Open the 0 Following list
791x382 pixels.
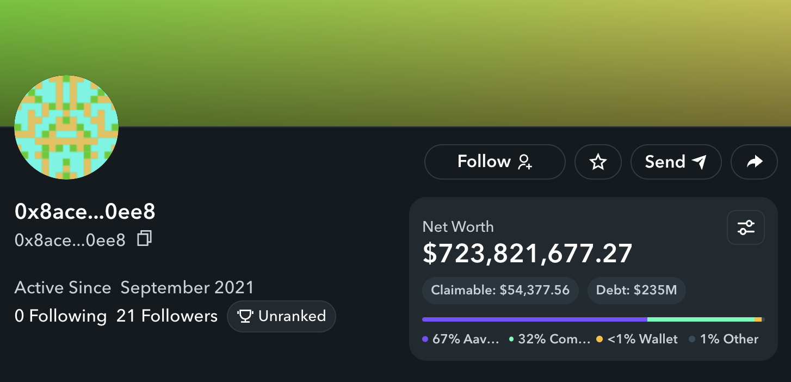60,316
